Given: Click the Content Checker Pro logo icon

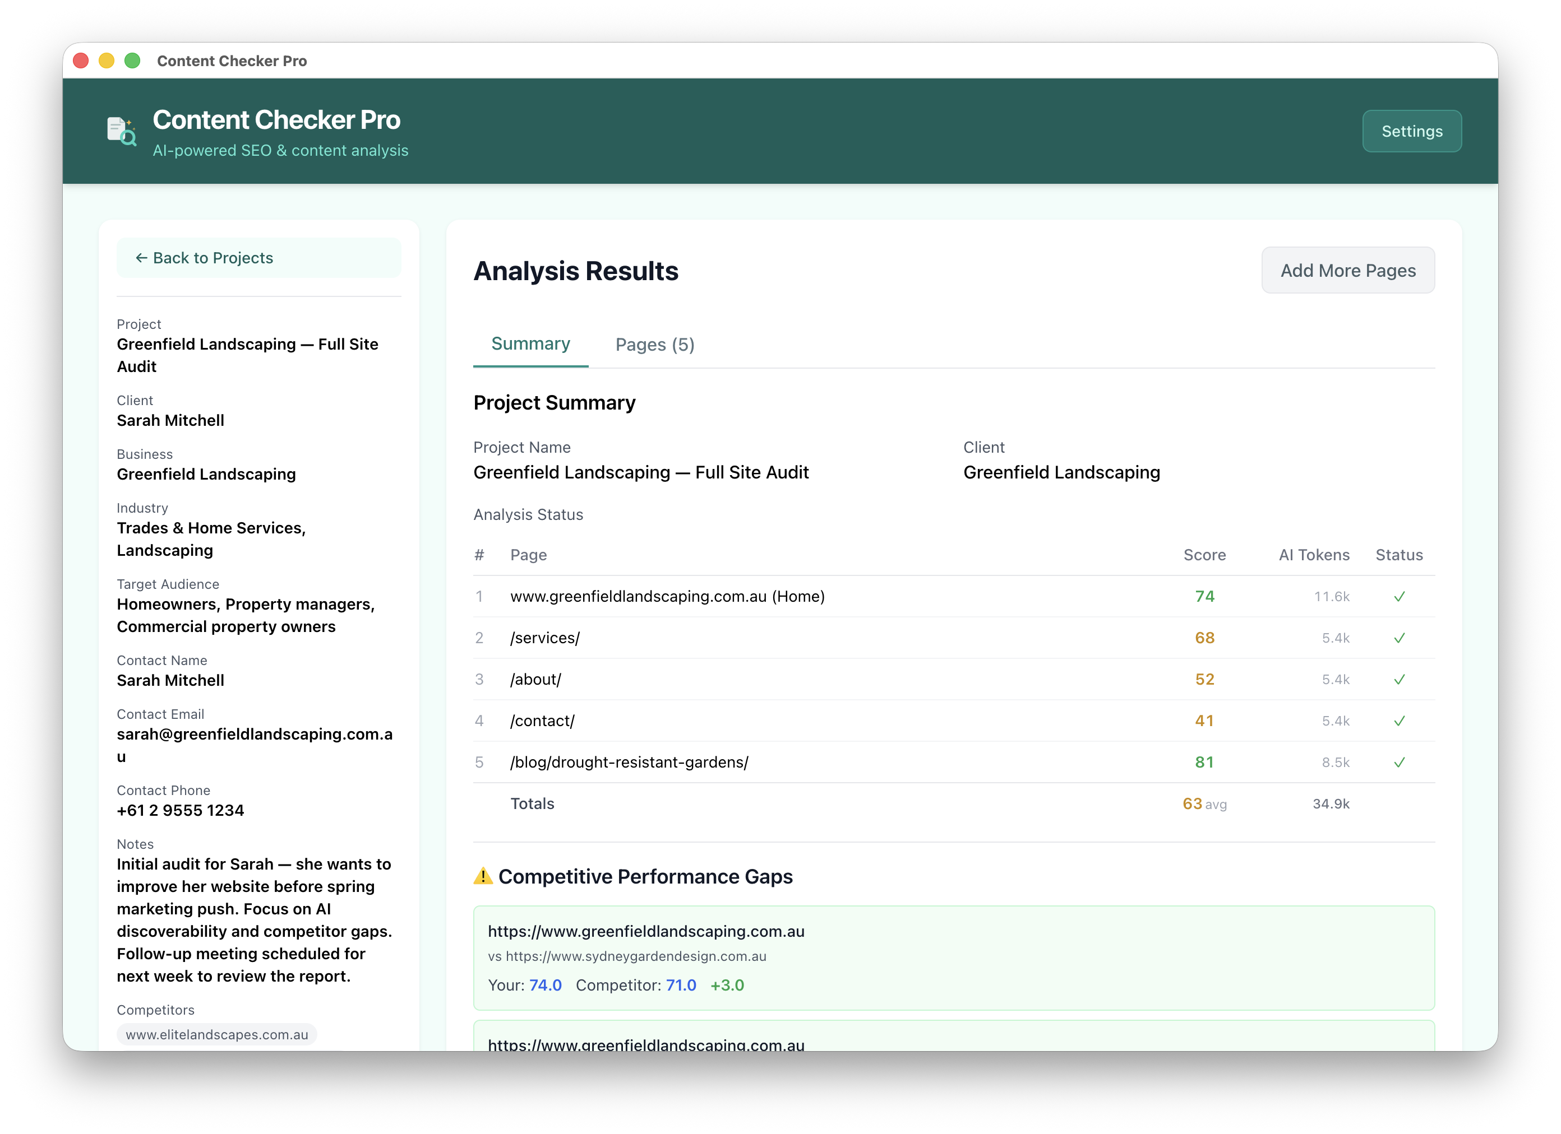Looking at the screenshot, I should point(121,131).
